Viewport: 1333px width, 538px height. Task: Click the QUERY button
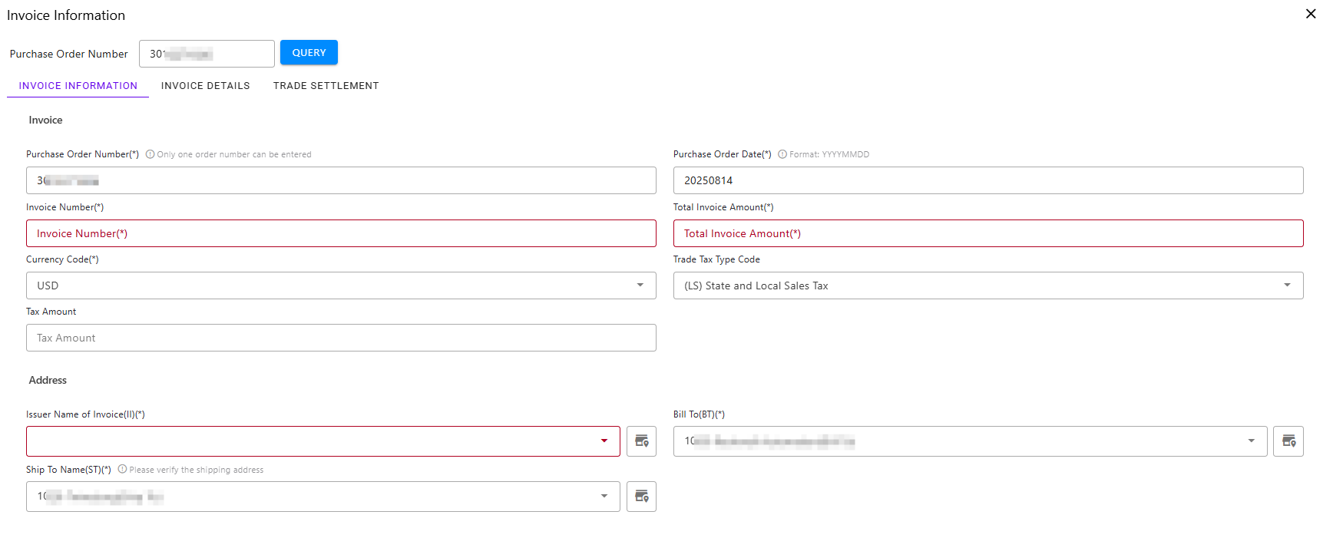[x=309, y=53]
